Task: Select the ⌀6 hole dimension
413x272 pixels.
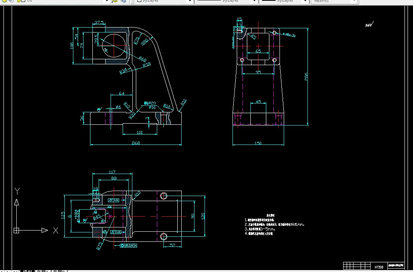Action: pyautogui.click(x=118, y=107)
